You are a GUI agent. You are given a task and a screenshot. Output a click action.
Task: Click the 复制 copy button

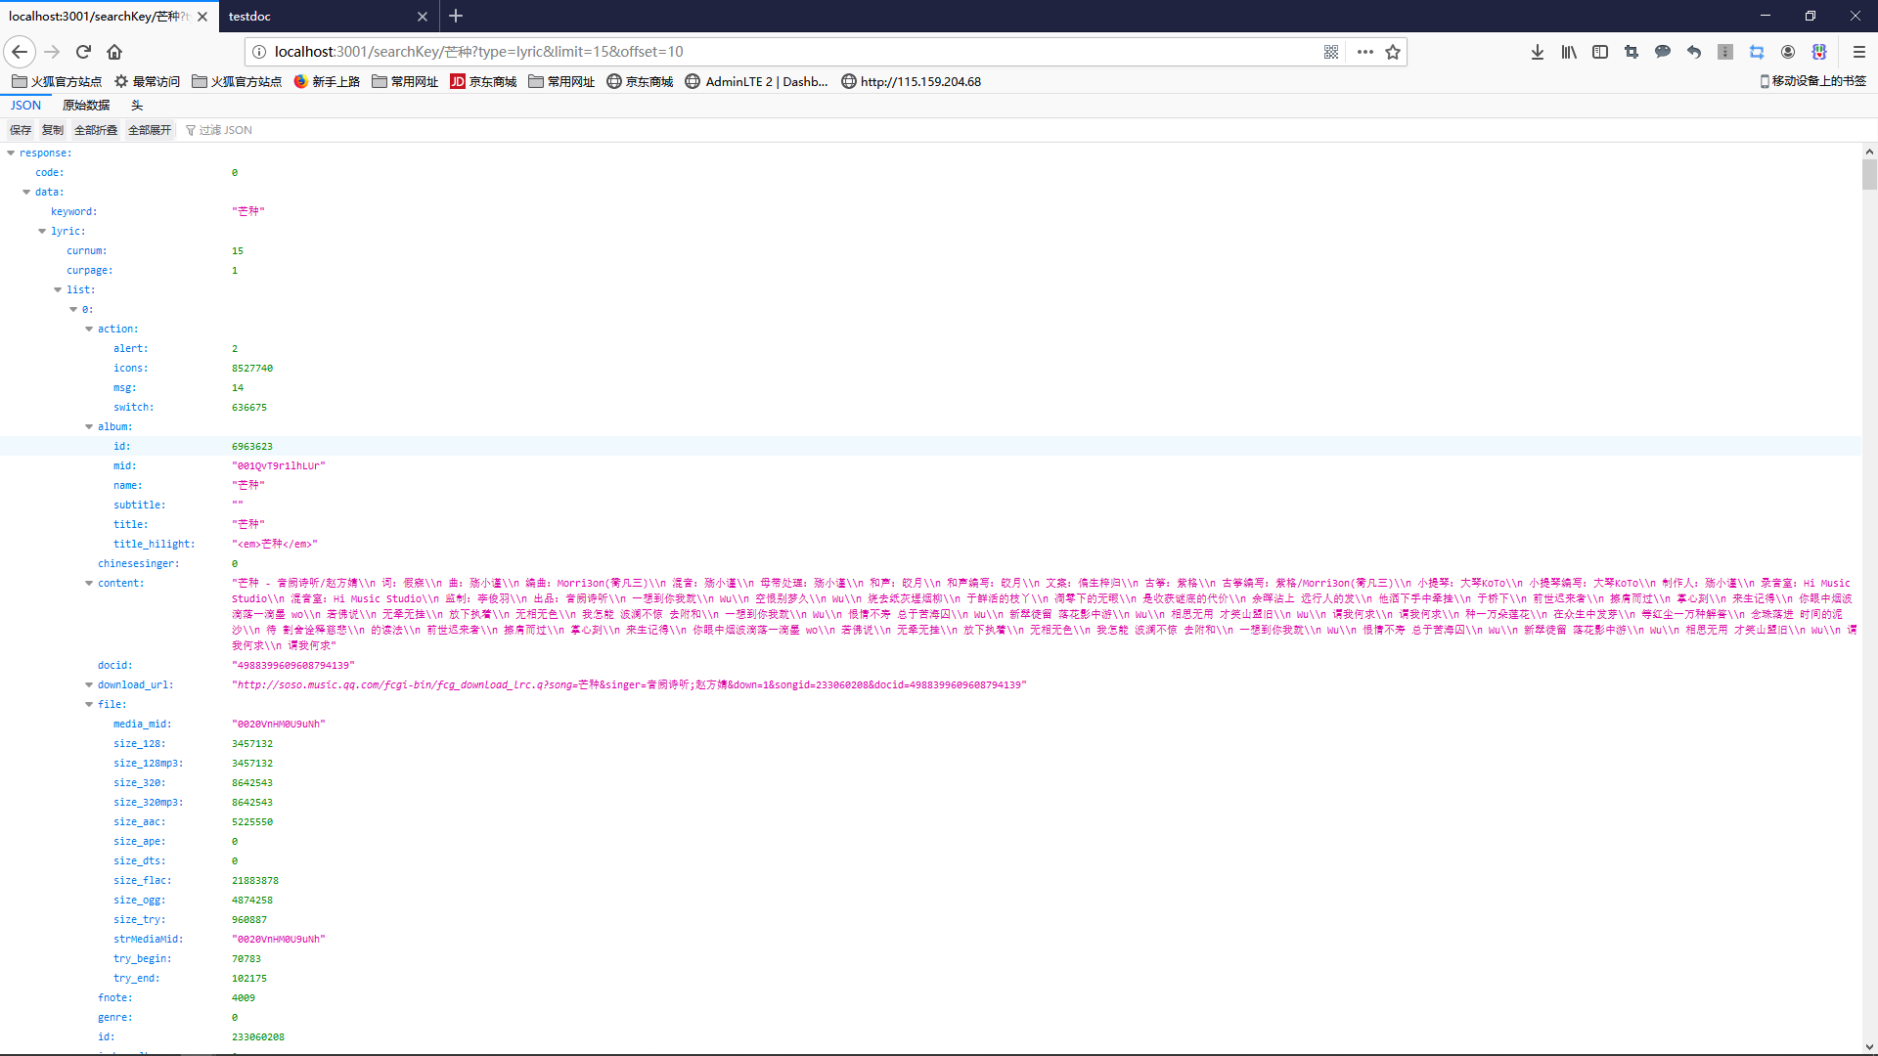click(53, 130)
